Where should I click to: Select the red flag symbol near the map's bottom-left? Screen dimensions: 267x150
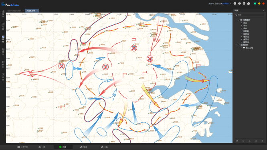[63, 107]
